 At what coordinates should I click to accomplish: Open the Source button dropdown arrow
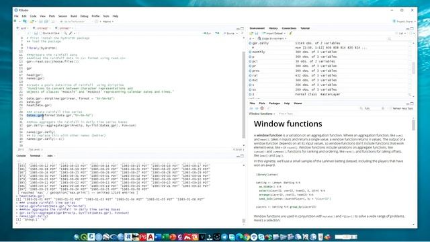tap(237, 33)
